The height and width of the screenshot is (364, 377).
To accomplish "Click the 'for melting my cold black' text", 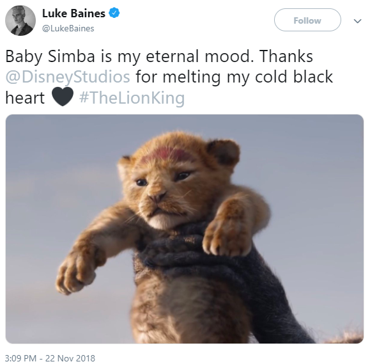I will coord(234,77).
